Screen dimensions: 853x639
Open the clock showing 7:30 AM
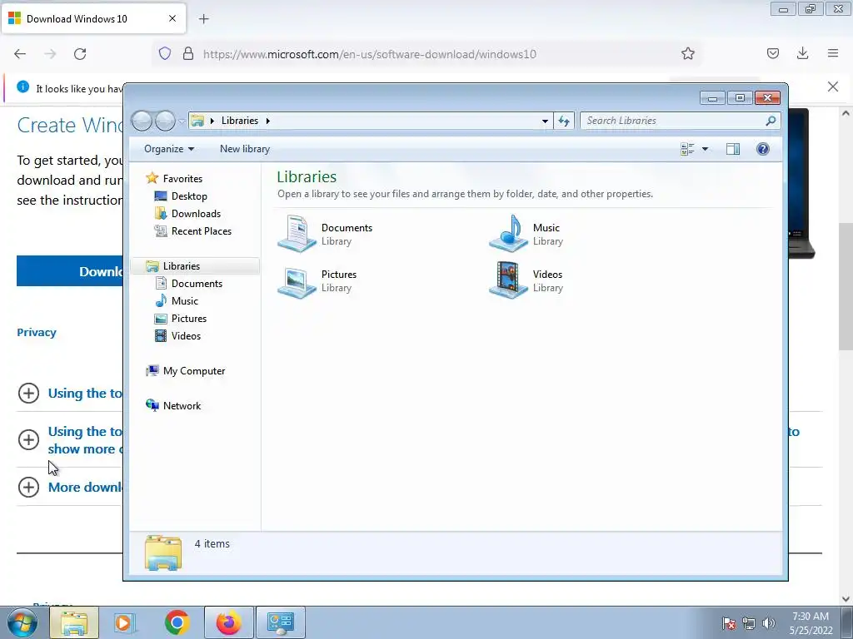point(811,623)
